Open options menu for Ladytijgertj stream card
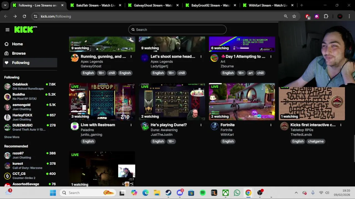This screenshot has width=355, height=199. point(201,57)
